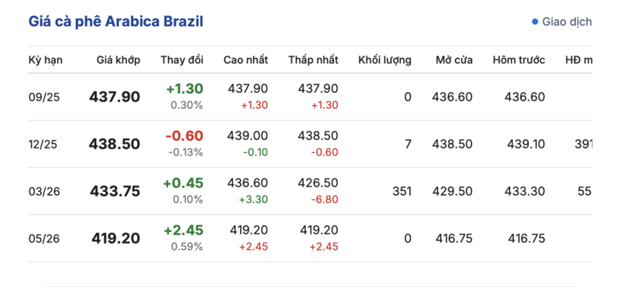Select the Cao nhất column header
620x287 pixels.
246,60
